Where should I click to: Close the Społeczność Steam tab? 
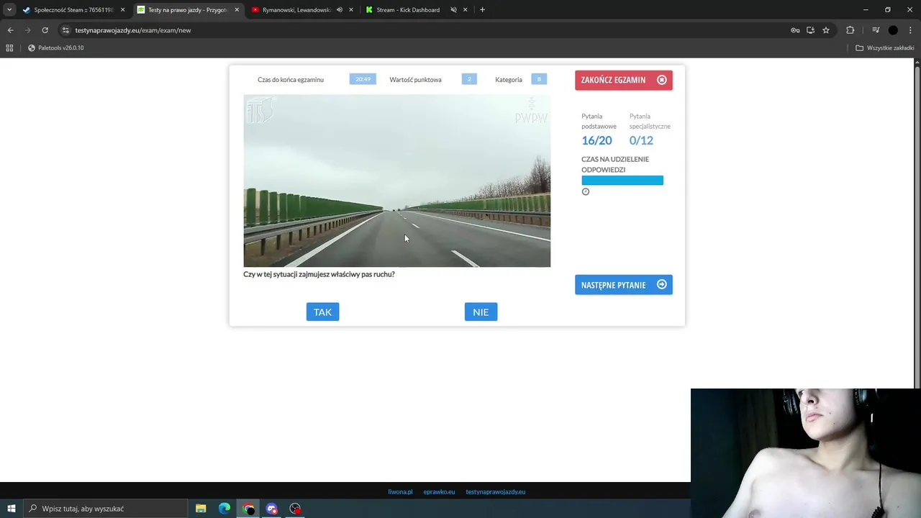(122, 10)
